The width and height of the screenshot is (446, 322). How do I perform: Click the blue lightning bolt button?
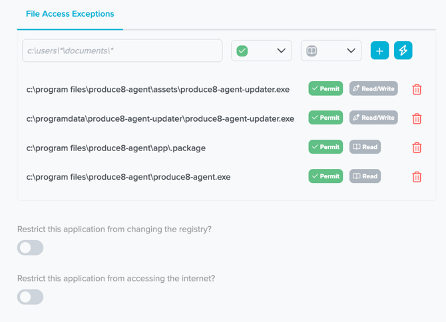pyautogui.click(x=403, y=51)
